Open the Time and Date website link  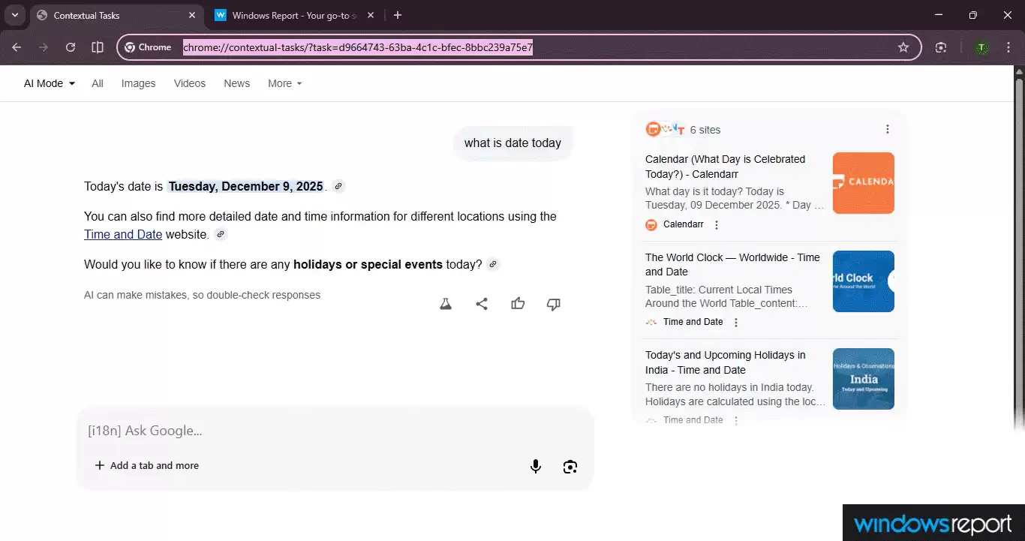[122, 234]
